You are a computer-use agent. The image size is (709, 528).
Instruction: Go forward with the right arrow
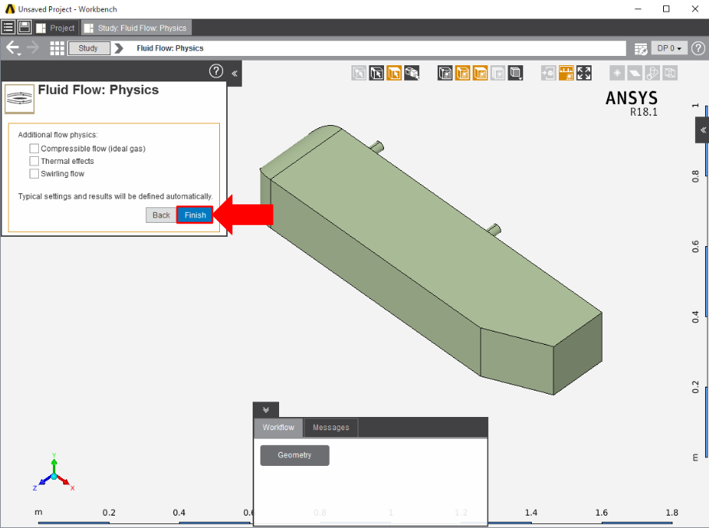tap(33, 48)
